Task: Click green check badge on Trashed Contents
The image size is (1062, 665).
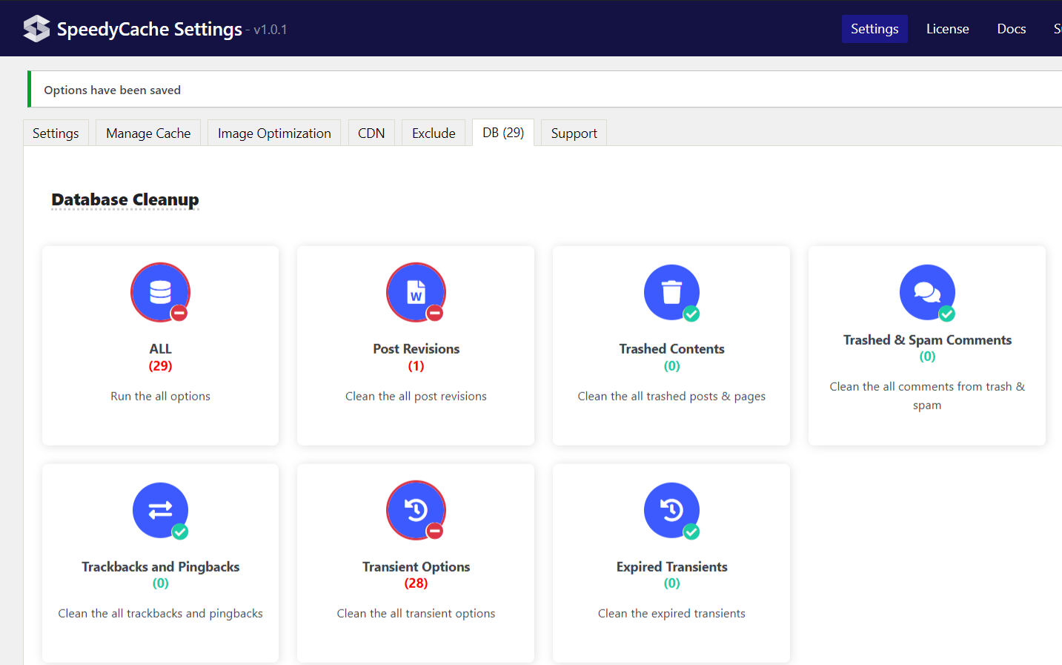Action: (x=691, y=314)
